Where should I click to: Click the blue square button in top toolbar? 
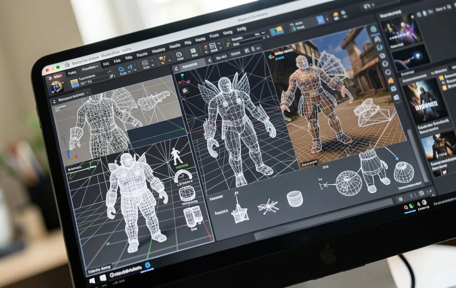click(x=321, y=20)
